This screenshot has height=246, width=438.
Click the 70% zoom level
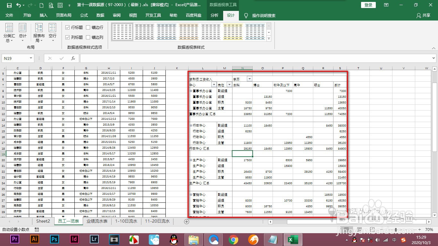click(x=429, y=230)
